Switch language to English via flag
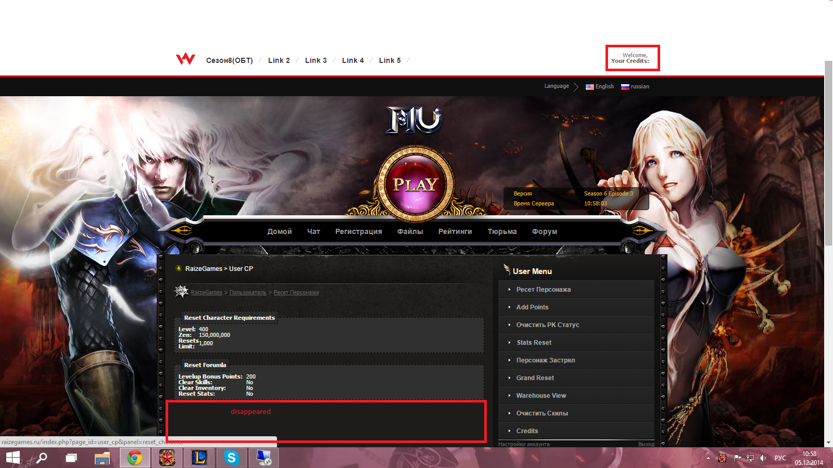This screenshot has width=833, height=468. tap(589, 87)
